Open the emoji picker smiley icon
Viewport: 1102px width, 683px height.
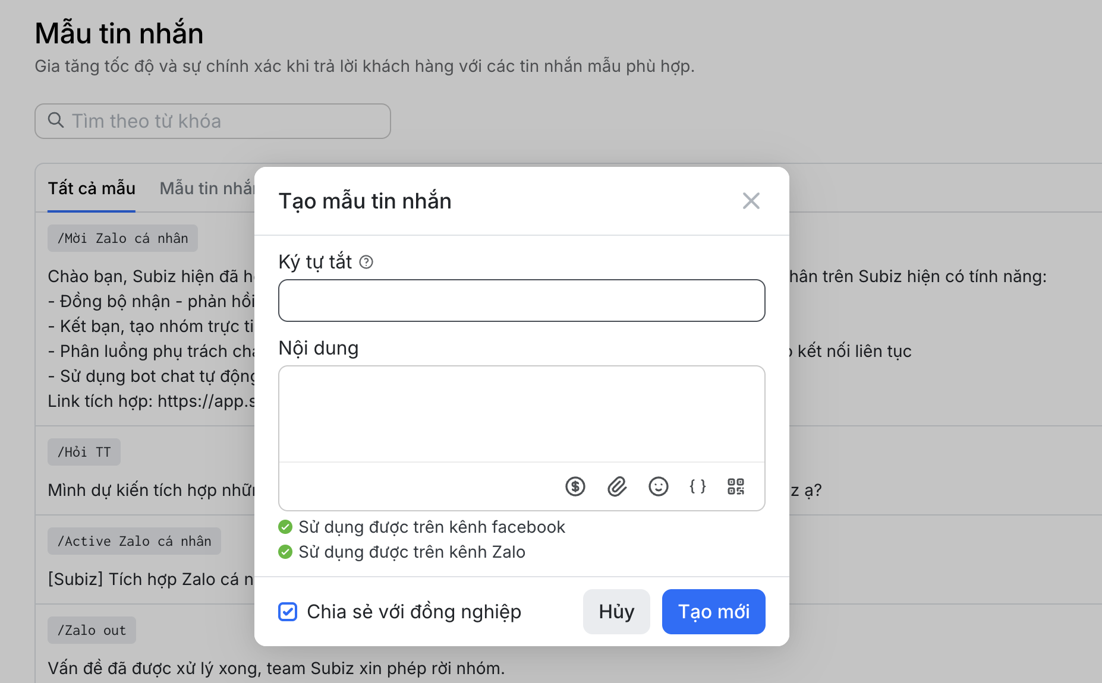point(658,486)
